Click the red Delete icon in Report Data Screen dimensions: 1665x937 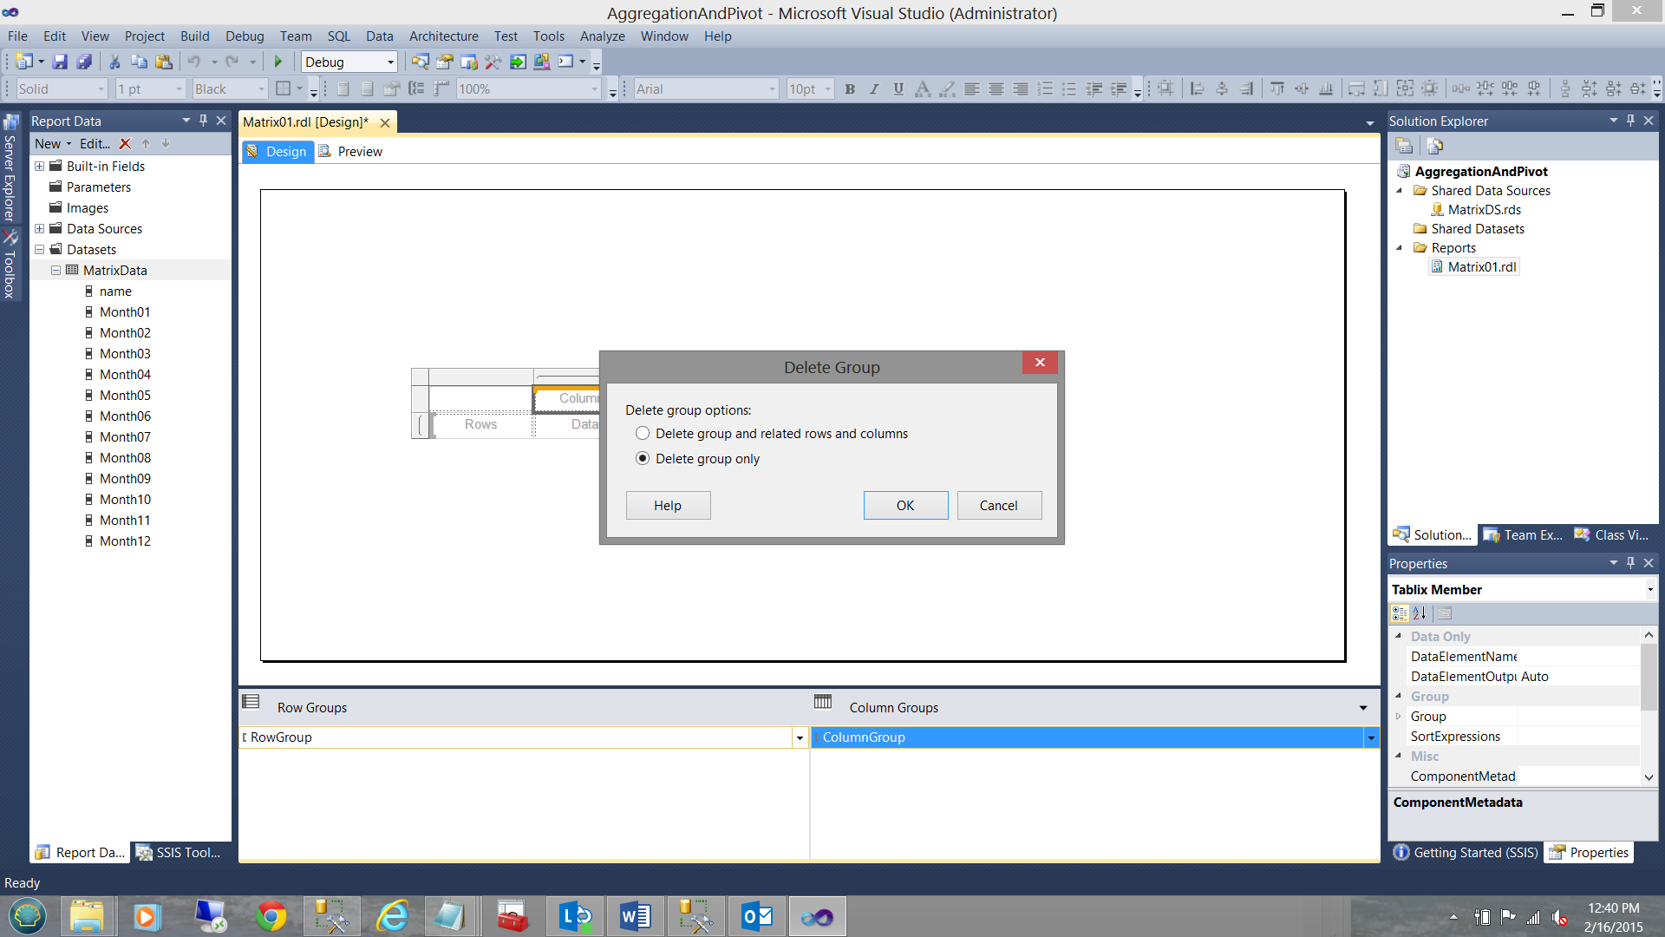pos(125,144)
